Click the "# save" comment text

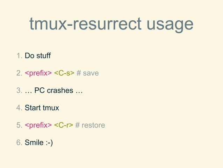88,73
